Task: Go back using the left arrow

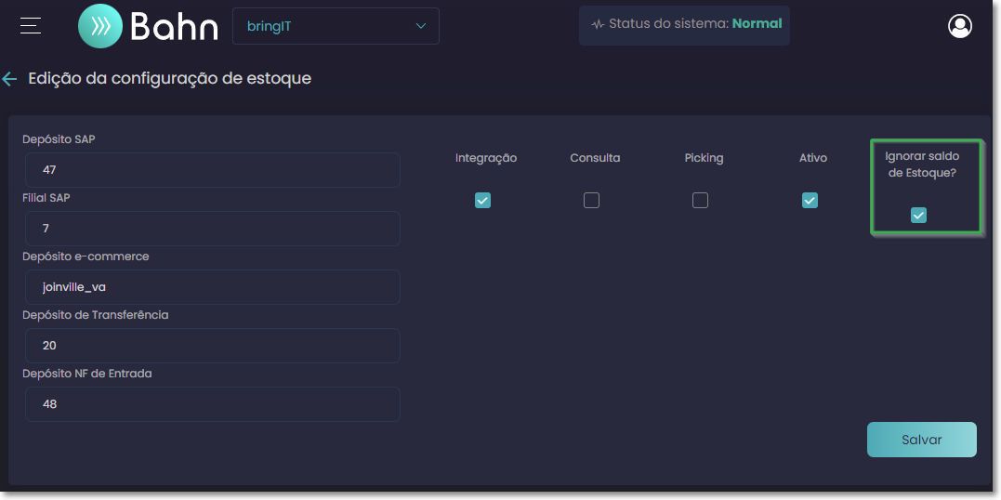Action: tap(9, 79)
